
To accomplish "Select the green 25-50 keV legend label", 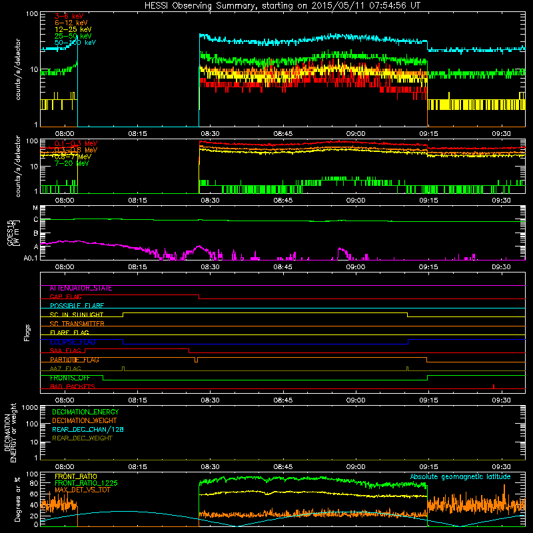I will click(73, 36).
